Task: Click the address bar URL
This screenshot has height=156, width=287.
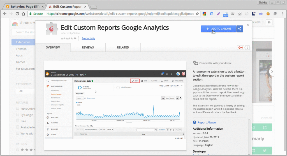Action: [120, 14]
